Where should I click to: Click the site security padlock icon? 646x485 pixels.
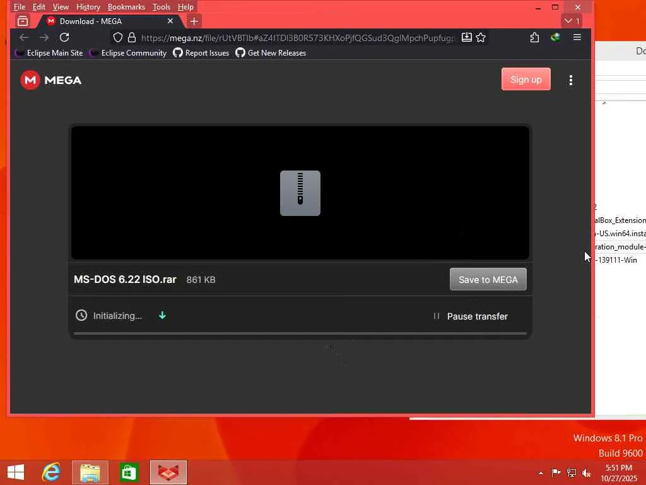(x=132, y=37)
